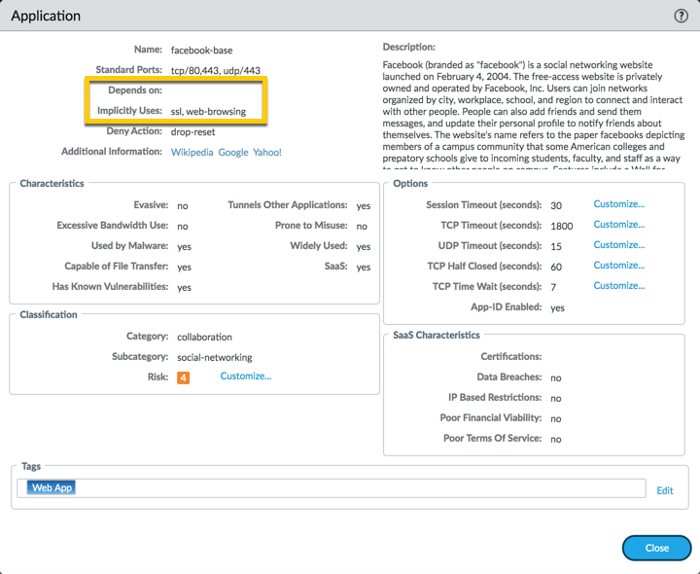Click the Depends on label
700x574 pixels.
[x=135, y=90]
